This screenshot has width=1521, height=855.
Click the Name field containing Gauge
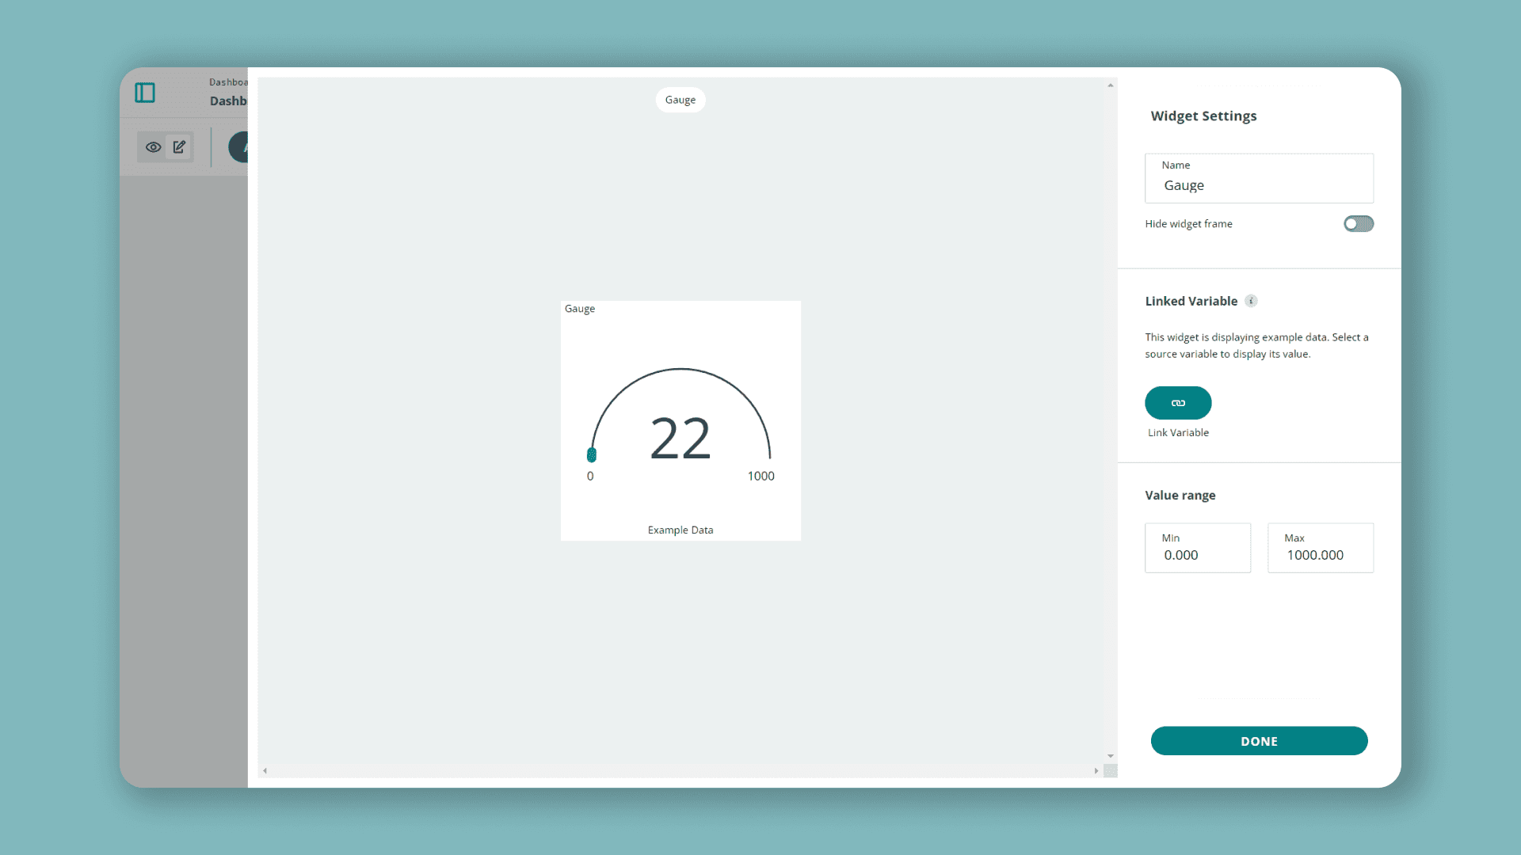tap(1258, 179)
